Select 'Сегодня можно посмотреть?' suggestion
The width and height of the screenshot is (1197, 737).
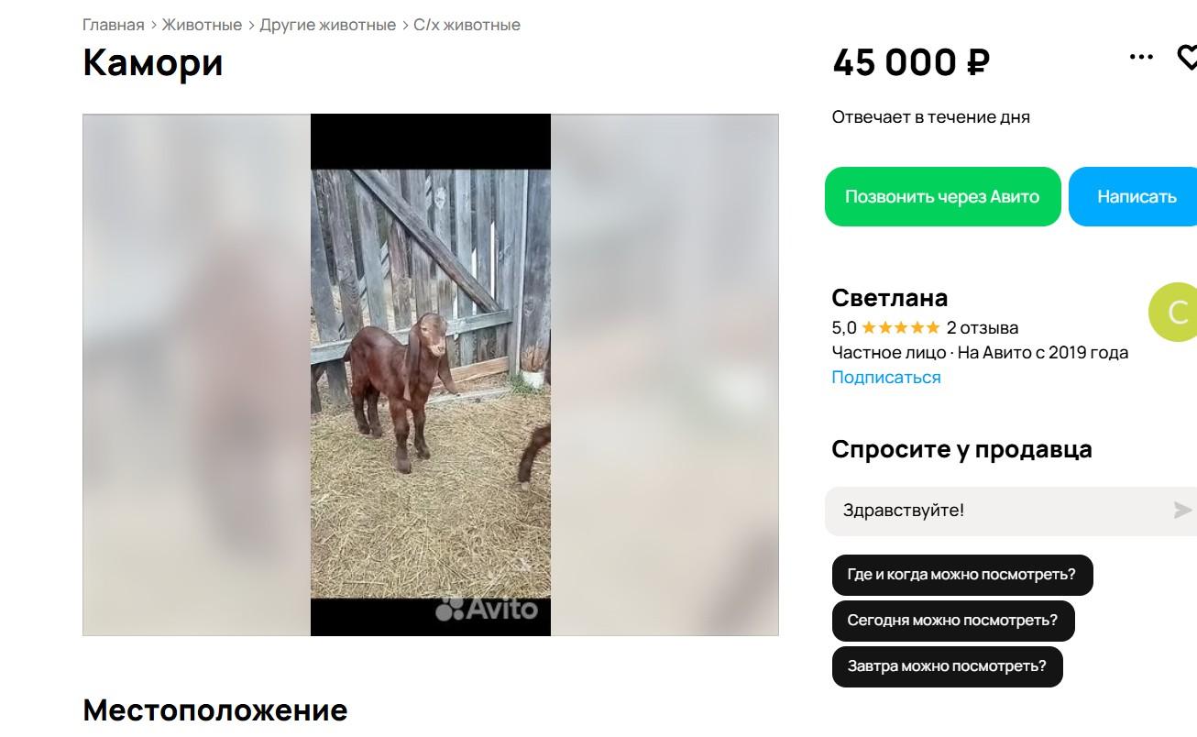point(953,621)
